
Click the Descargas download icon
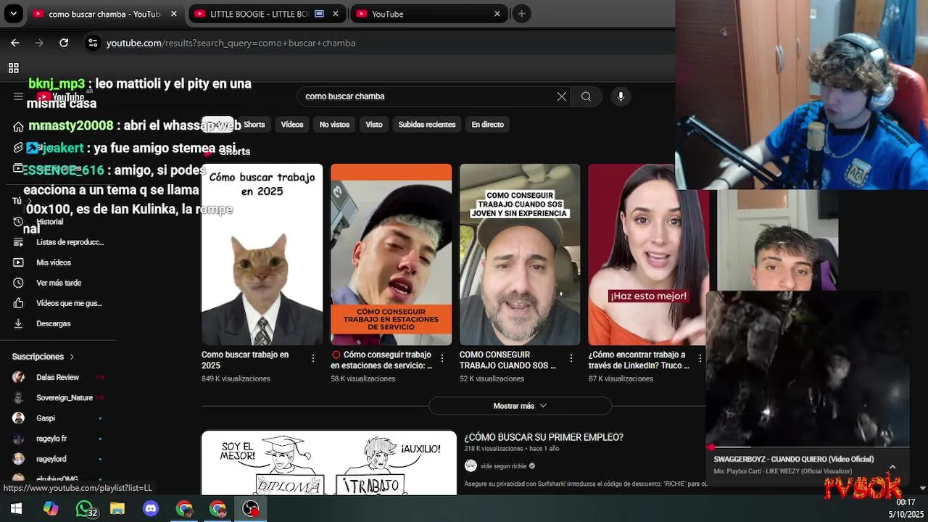click(18, 323)
